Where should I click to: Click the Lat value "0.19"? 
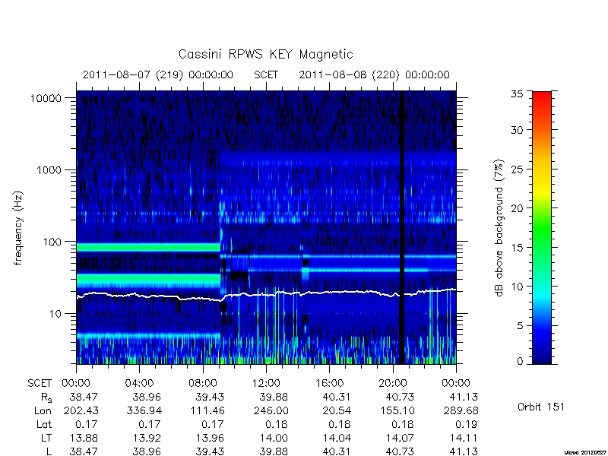coord(466,424)
